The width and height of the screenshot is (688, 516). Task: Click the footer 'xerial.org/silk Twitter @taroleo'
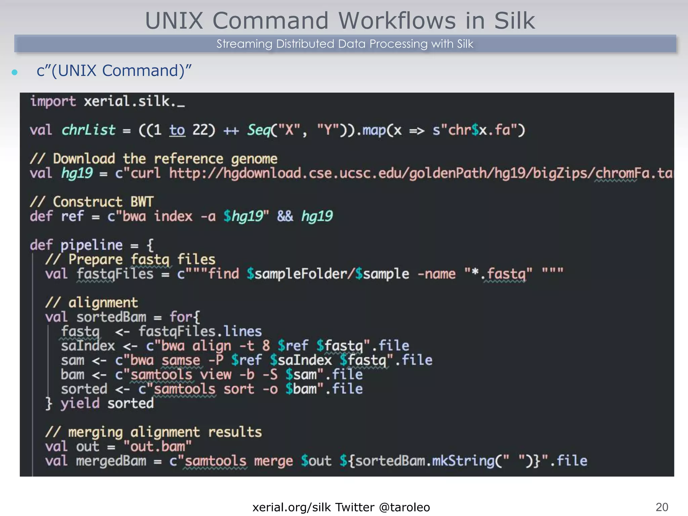341,507
